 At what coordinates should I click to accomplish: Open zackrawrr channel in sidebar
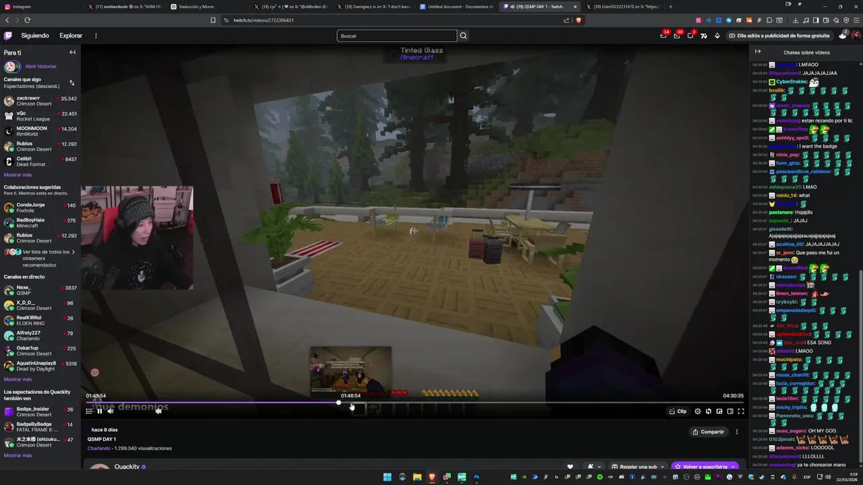point(40,101)
